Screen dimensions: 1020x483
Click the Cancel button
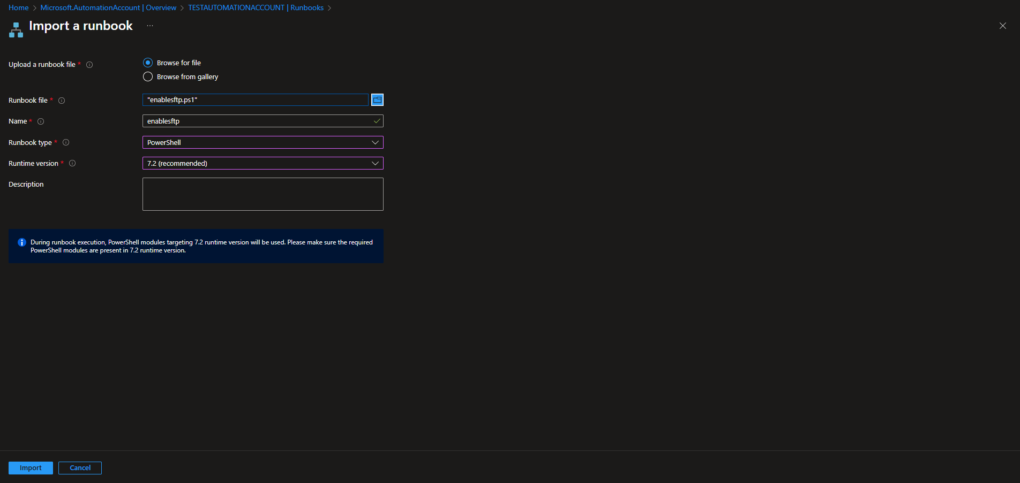80,468
